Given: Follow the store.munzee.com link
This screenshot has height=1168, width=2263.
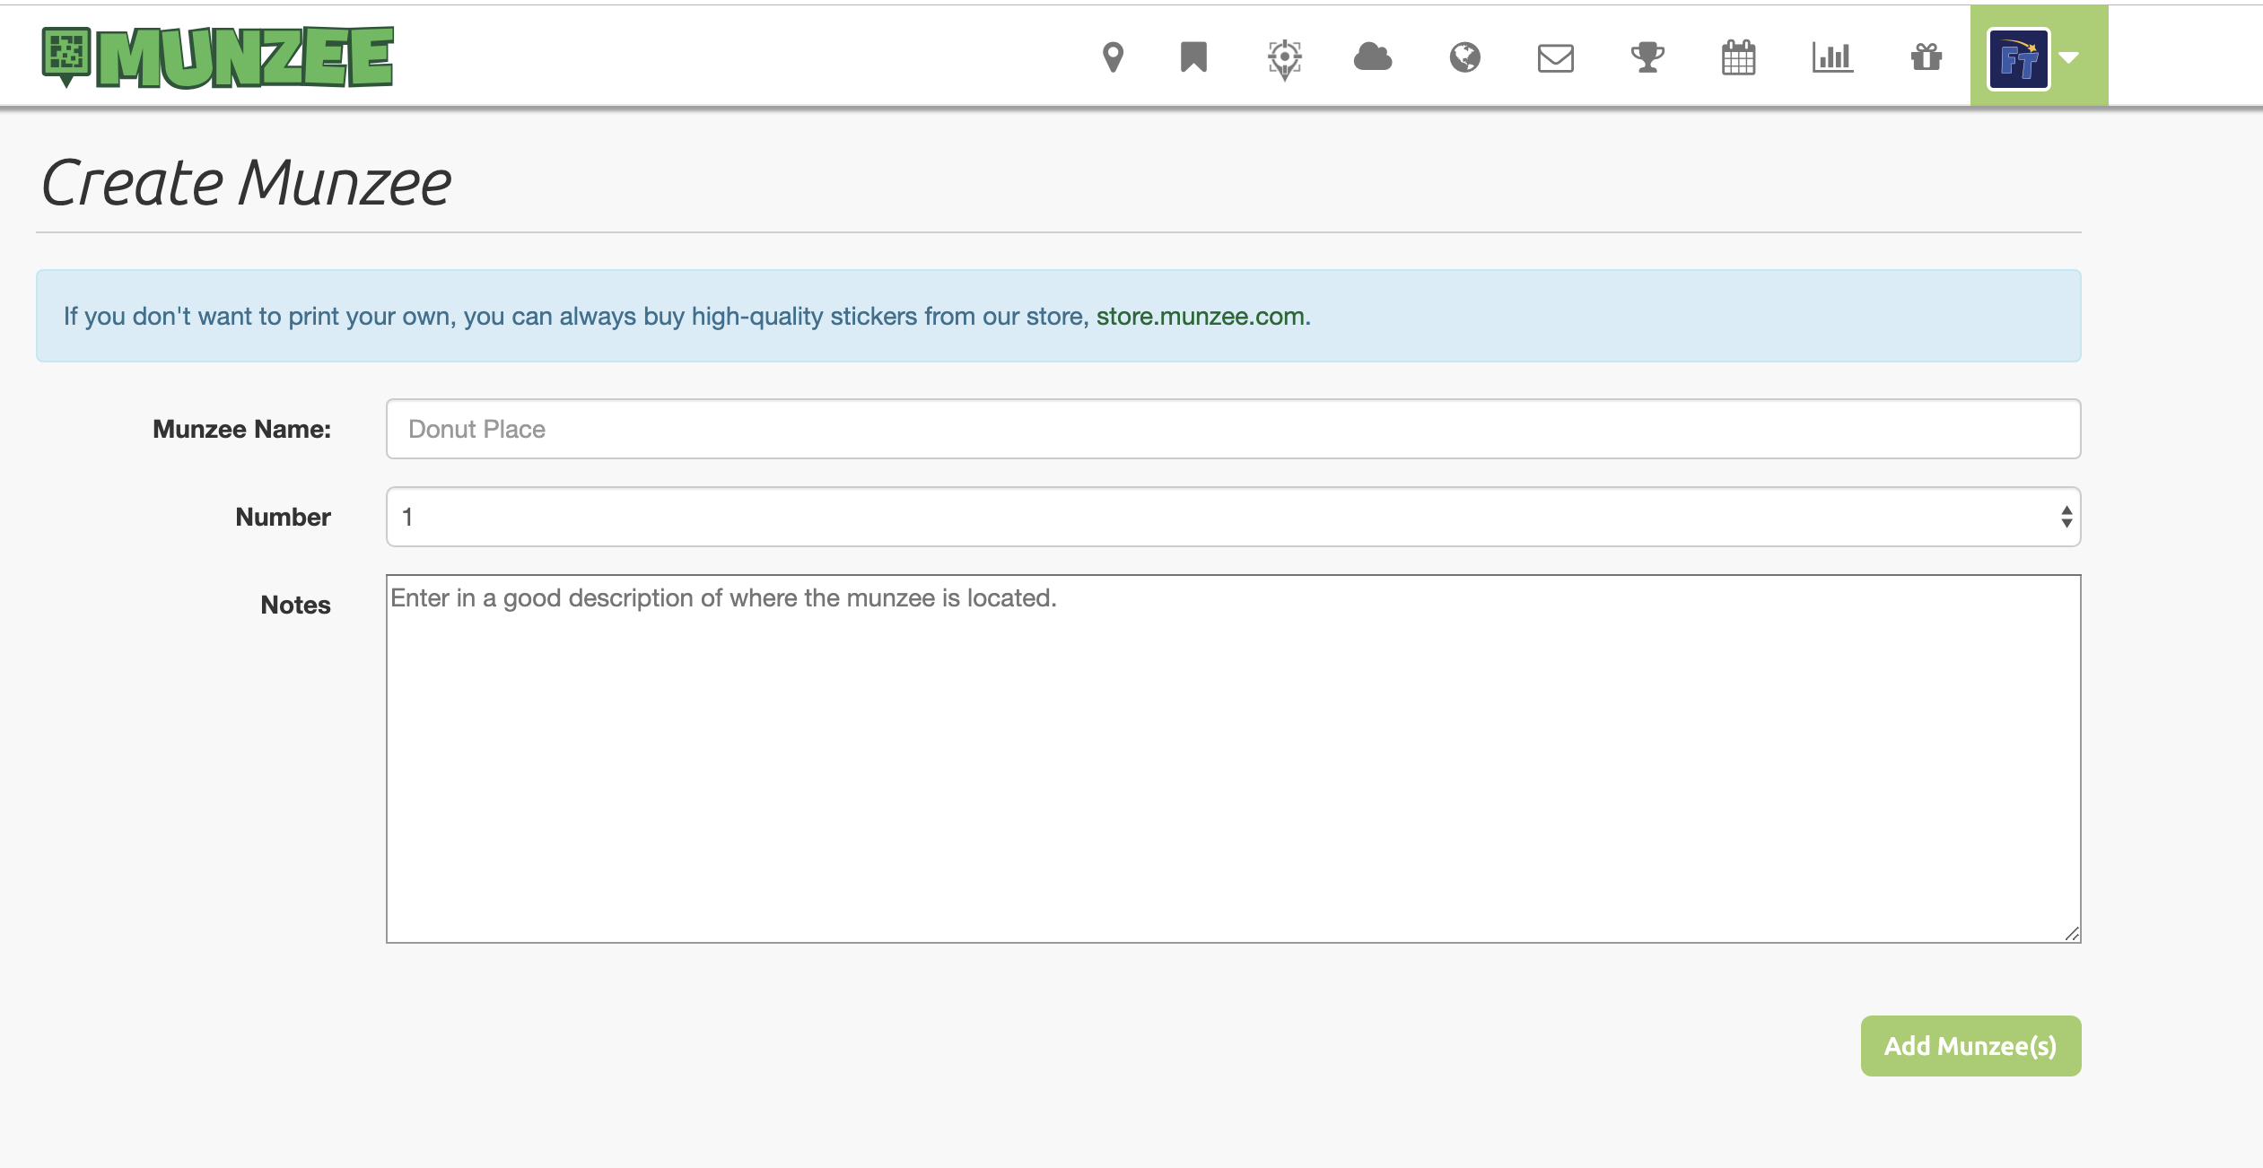Looking at the screenshot, I should (x=1201, y=317).
